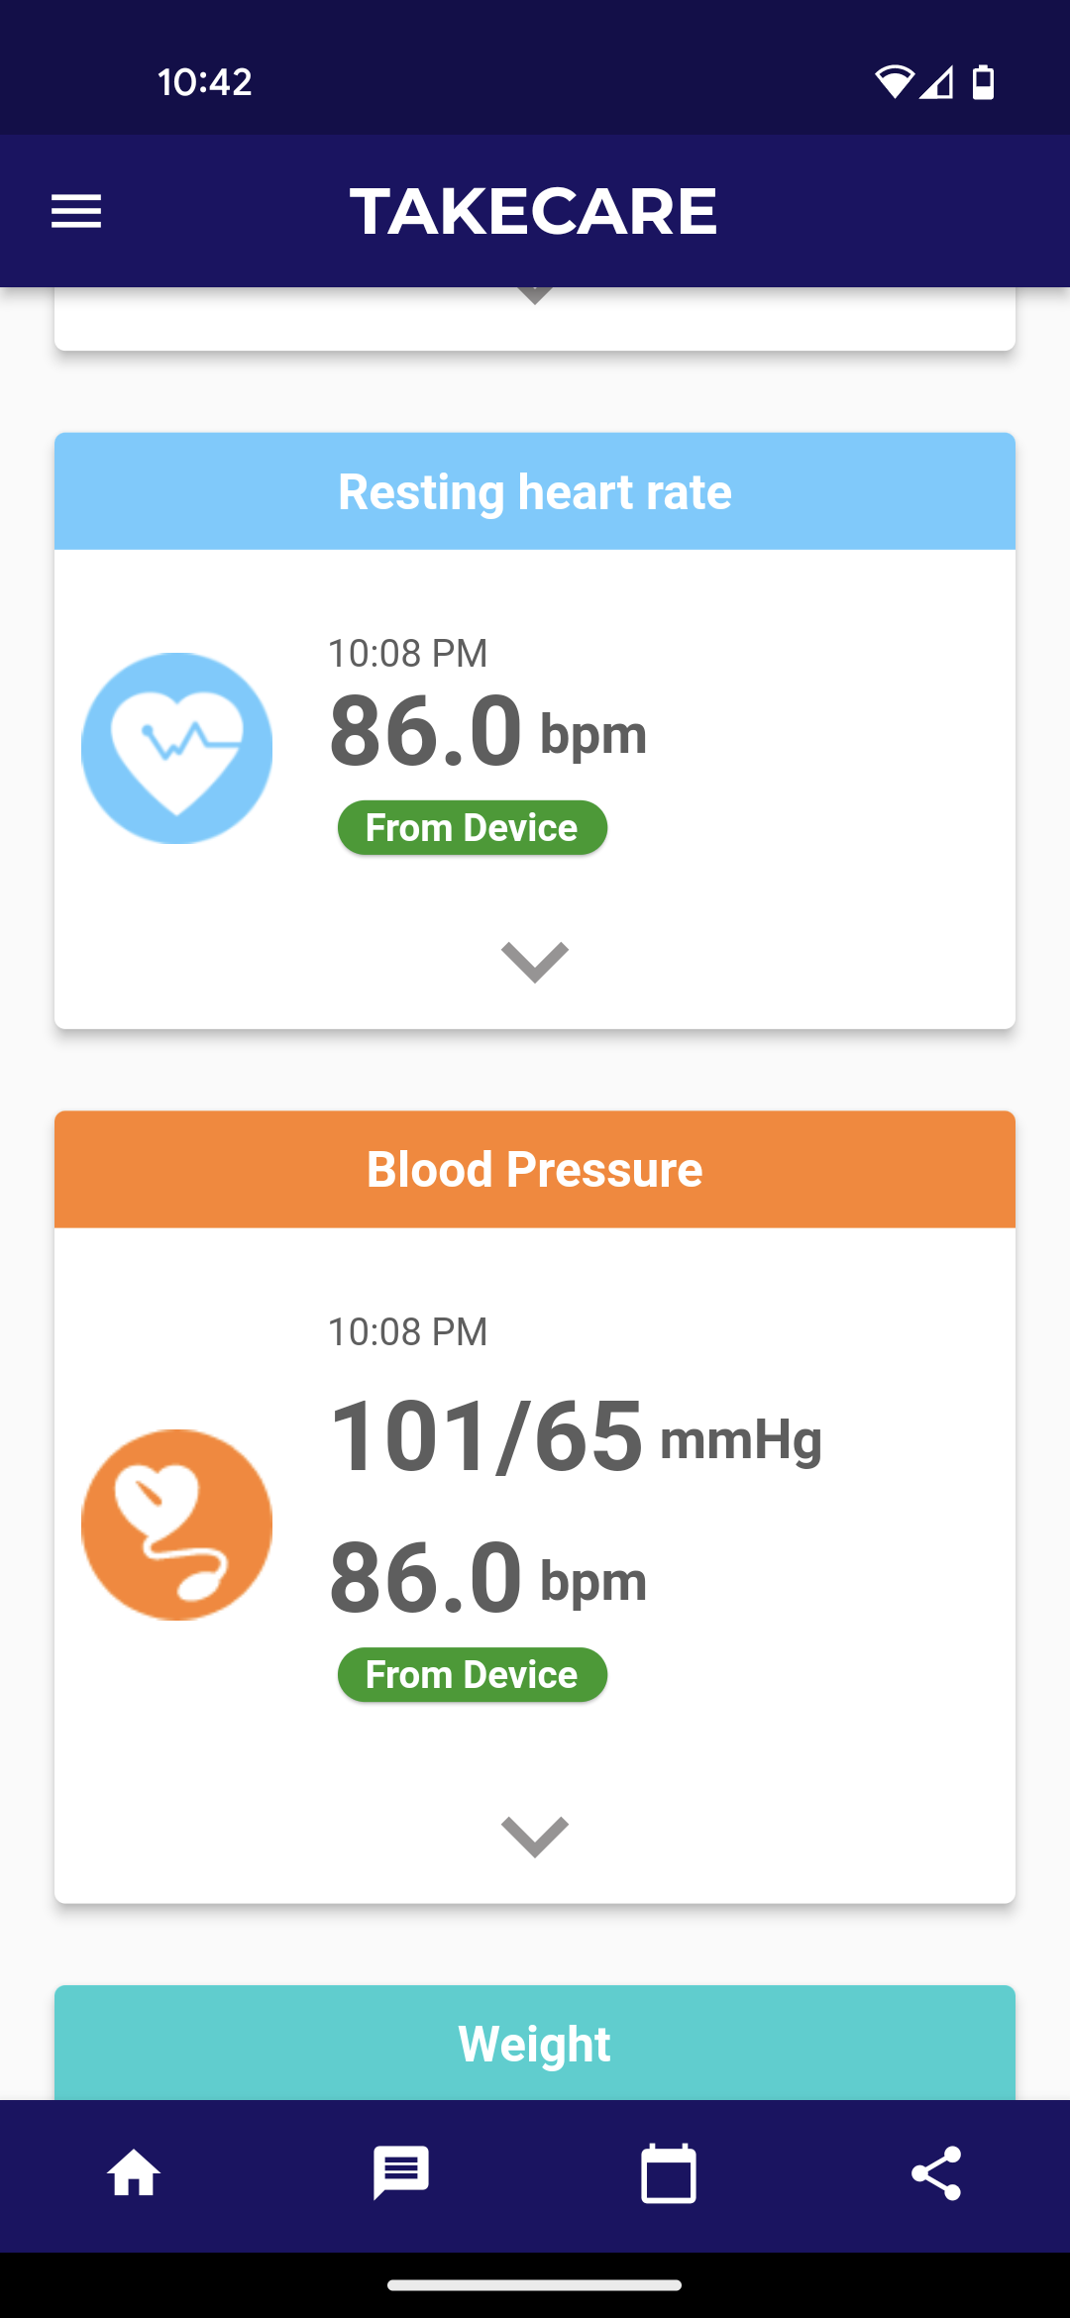Tap the home icon in bottom bar
Screen dimensions: 1070x2318
tap(134, 2173)
